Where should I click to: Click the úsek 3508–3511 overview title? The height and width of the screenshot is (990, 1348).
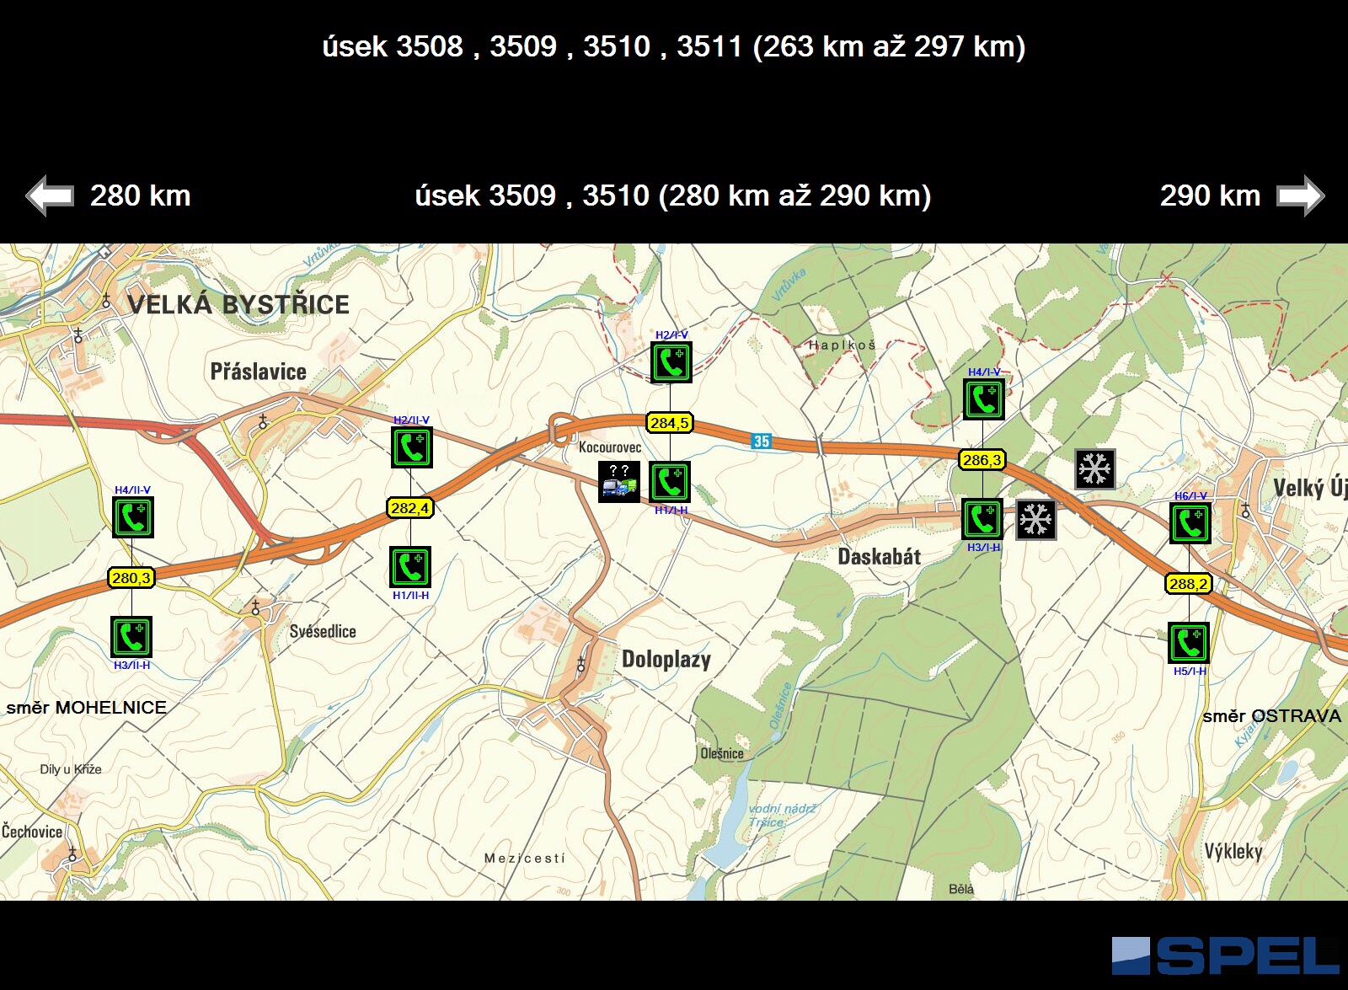coord(673,46)
